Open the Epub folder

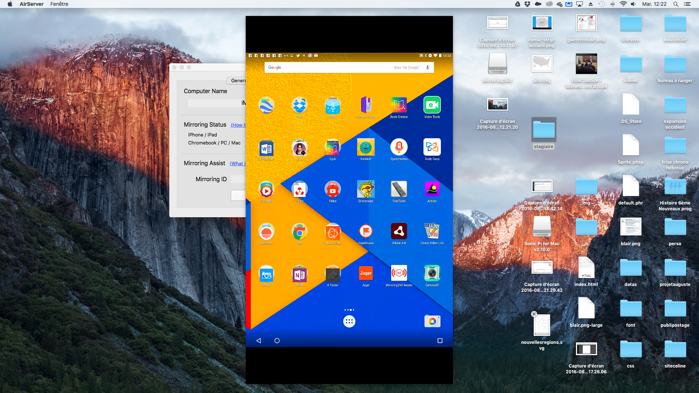(332, 148)
